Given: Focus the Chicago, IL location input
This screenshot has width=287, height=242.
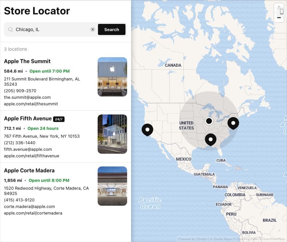Looking at the screenshot, I should tap(51, 29).
